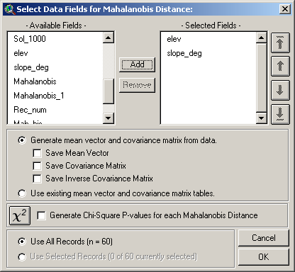Screen dimensions: 295x272
Task: Select Mahalanobis_1 in Available Fields
Action: coord(39,96)
